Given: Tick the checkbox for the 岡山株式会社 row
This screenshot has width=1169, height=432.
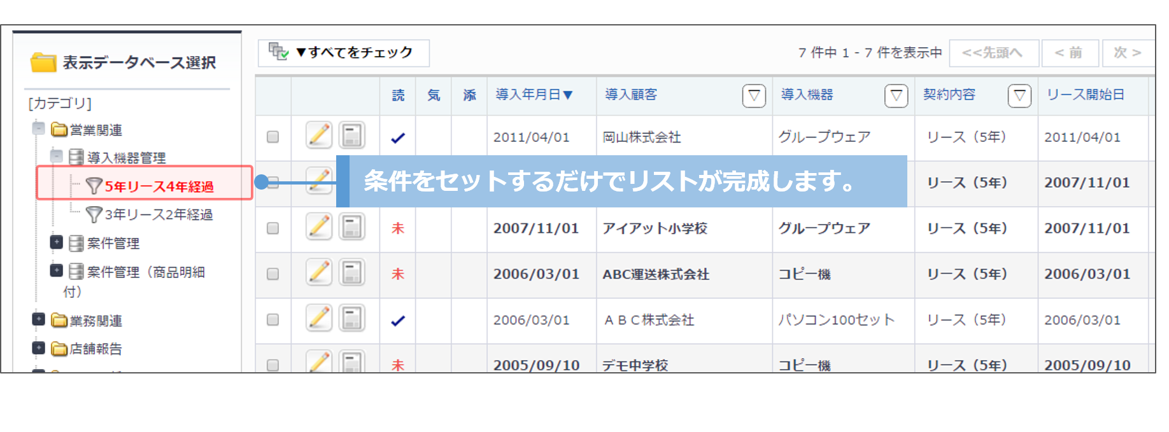Looking at the screenshot, I should point(273,137).
